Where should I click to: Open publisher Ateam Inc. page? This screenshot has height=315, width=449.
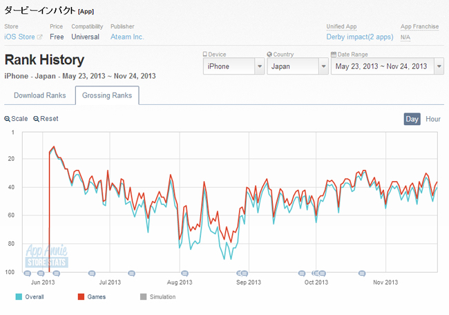(127, 37)
